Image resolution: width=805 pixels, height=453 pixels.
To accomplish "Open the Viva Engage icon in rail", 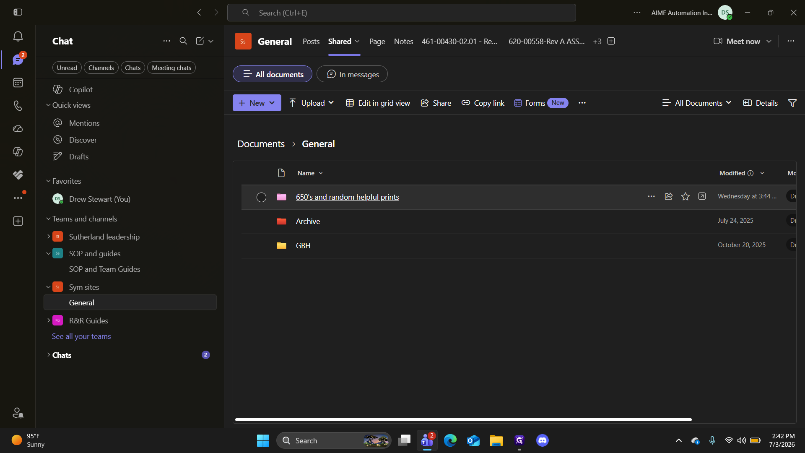I will click(x=18, y=174).
